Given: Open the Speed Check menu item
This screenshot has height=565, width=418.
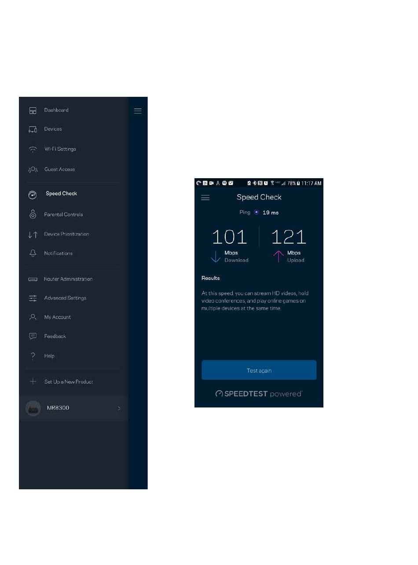Looking at the screenshot, I should click(x=61, y=194).
